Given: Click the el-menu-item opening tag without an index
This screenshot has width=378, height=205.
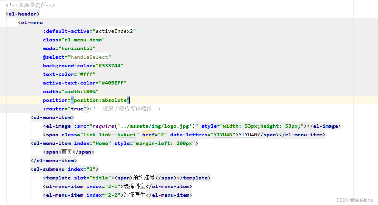Looking at the screenshot, I should (x=52, y=118).
